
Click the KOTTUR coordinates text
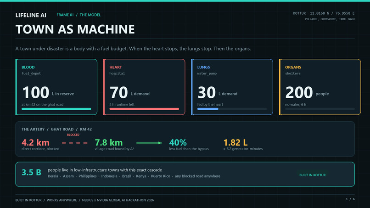324,13
